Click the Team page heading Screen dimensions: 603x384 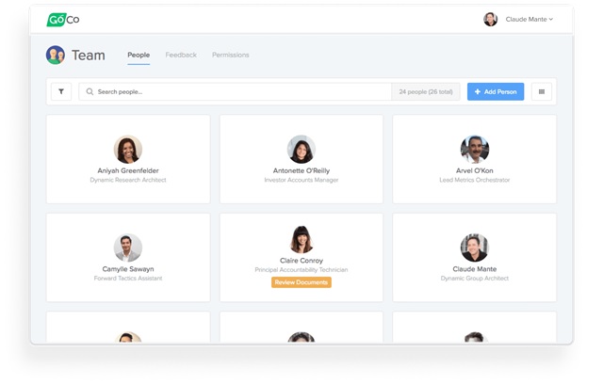coord(88,56)
